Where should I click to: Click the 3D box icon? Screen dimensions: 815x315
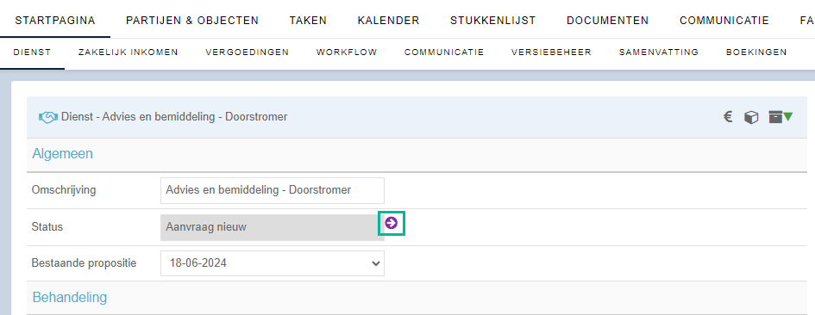tap(751, 118)
